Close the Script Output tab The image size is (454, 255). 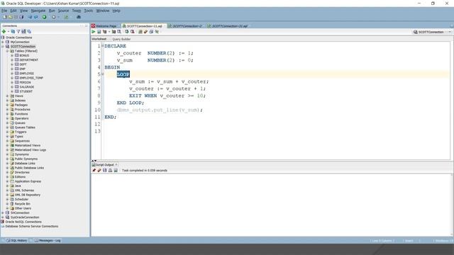coord(116,164)
